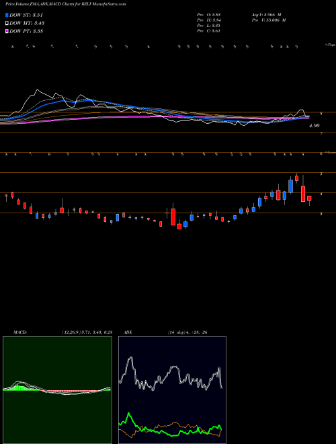Click the MACD: panel heading

(x=20, y=332)
